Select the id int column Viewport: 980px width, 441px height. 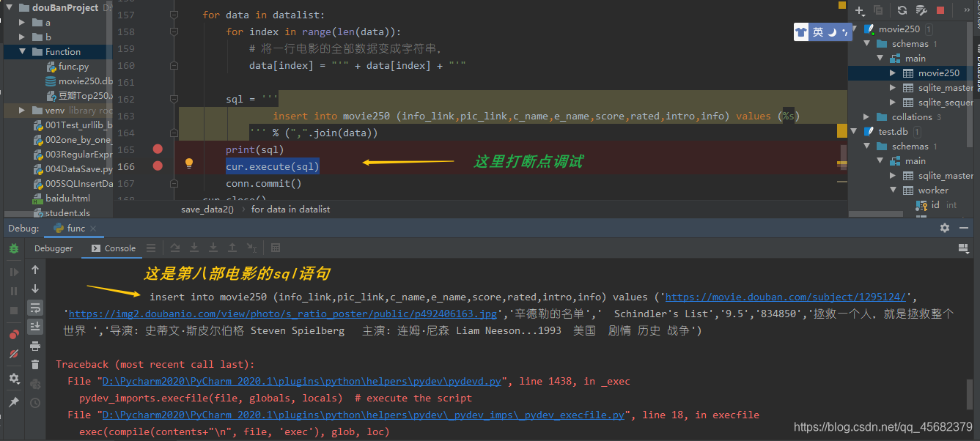click(x=936, y=205)
